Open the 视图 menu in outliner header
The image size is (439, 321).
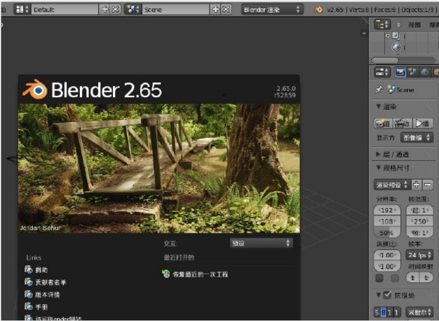(x=414, y=25)
